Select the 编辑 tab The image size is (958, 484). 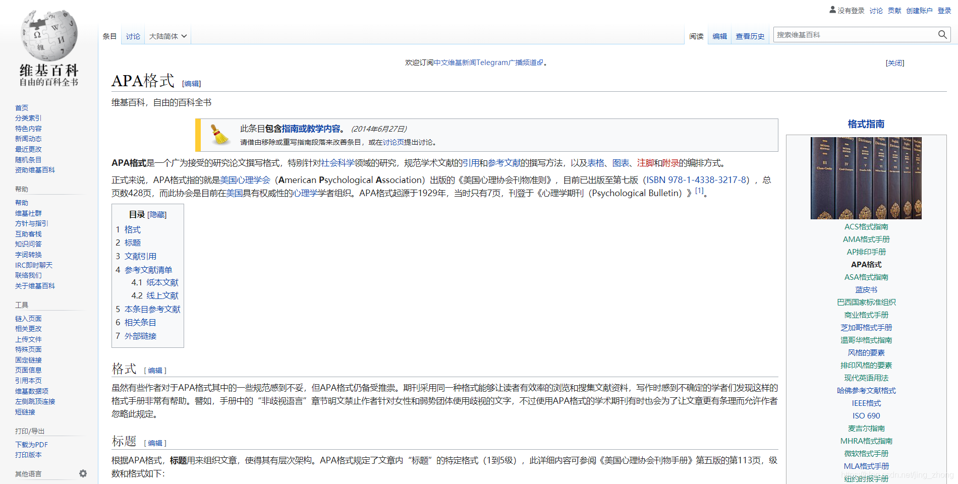click(x=719, y=36)
